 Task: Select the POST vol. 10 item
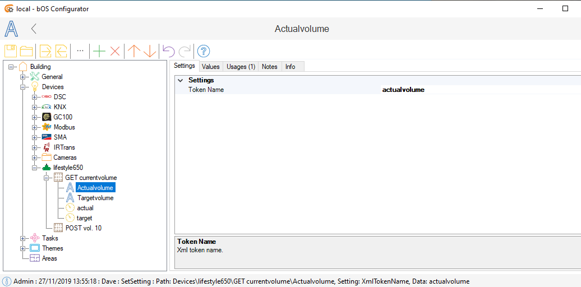click(x=83, y=228)
